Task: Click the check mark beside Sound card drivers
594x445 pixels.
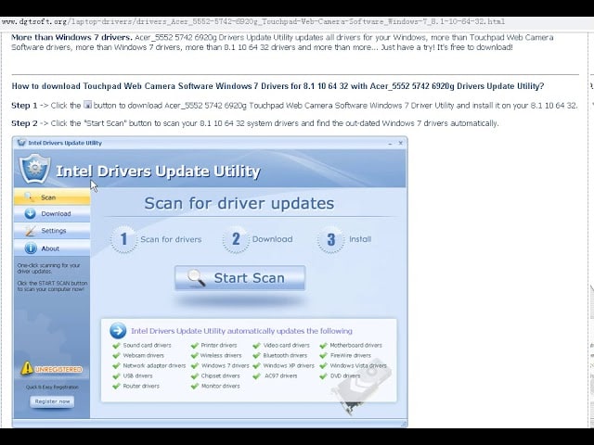Action: pyautogui.click(x=116, y=345)
